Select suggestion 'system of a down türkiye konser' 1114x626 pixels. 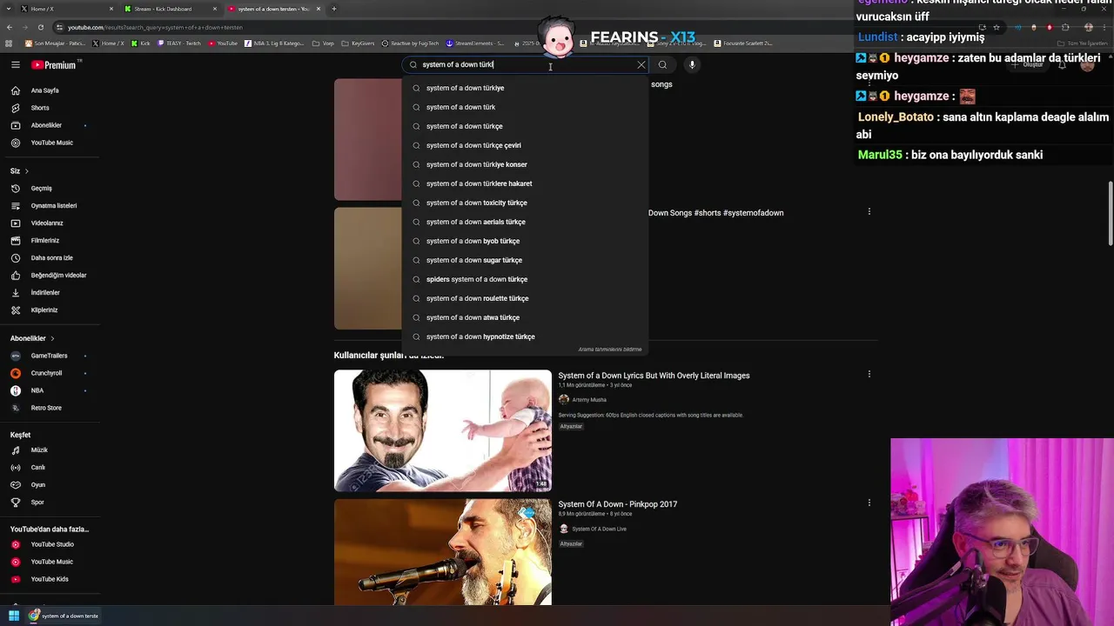pyautogui.click(x=525, y=164)
